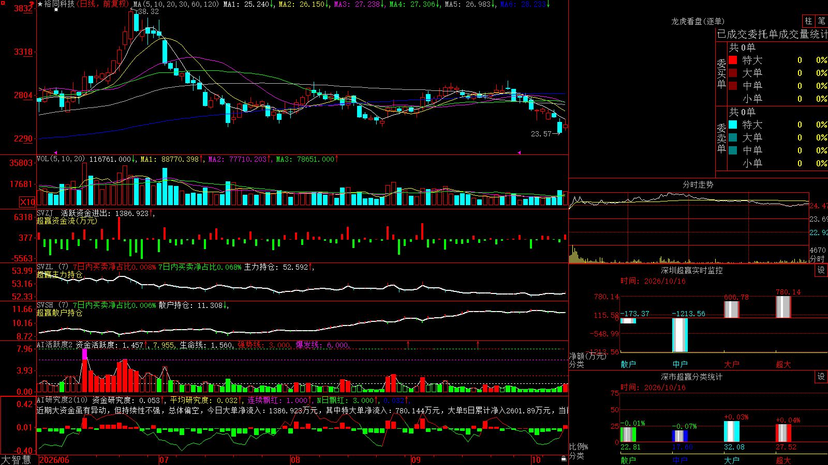828x465 pixels.
Task: Open 设 settings for 深市超赢分类统计
Action: click(x=821, y=377)
